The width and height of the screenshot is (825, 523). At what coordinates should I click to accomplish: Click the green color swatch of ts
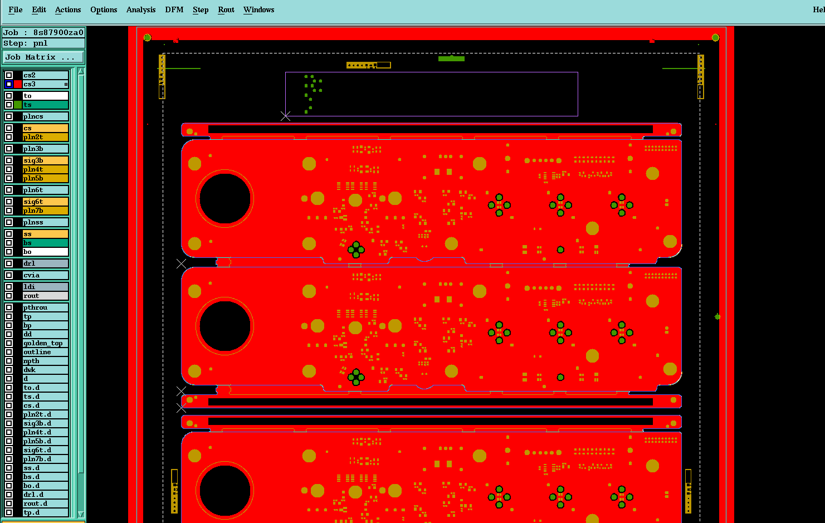pyautogui.click(x=18, y=105)
